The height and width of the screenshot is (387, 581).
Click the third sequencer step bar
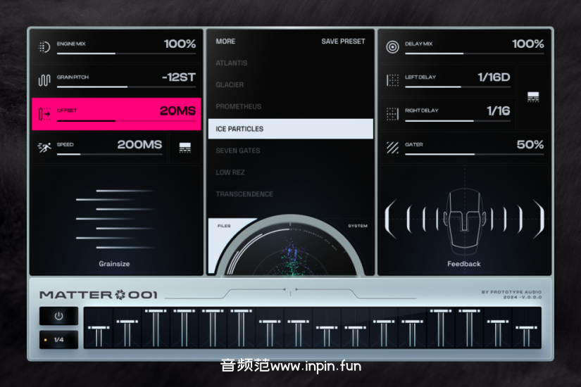pos(156,328)
